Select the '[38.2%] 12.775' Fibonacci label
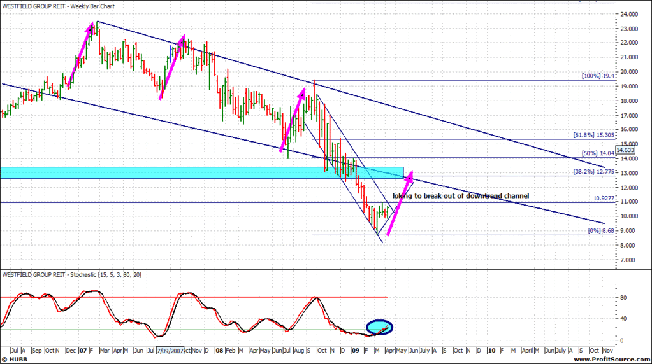This screenshot has width=652, height=364. [594, 171]
